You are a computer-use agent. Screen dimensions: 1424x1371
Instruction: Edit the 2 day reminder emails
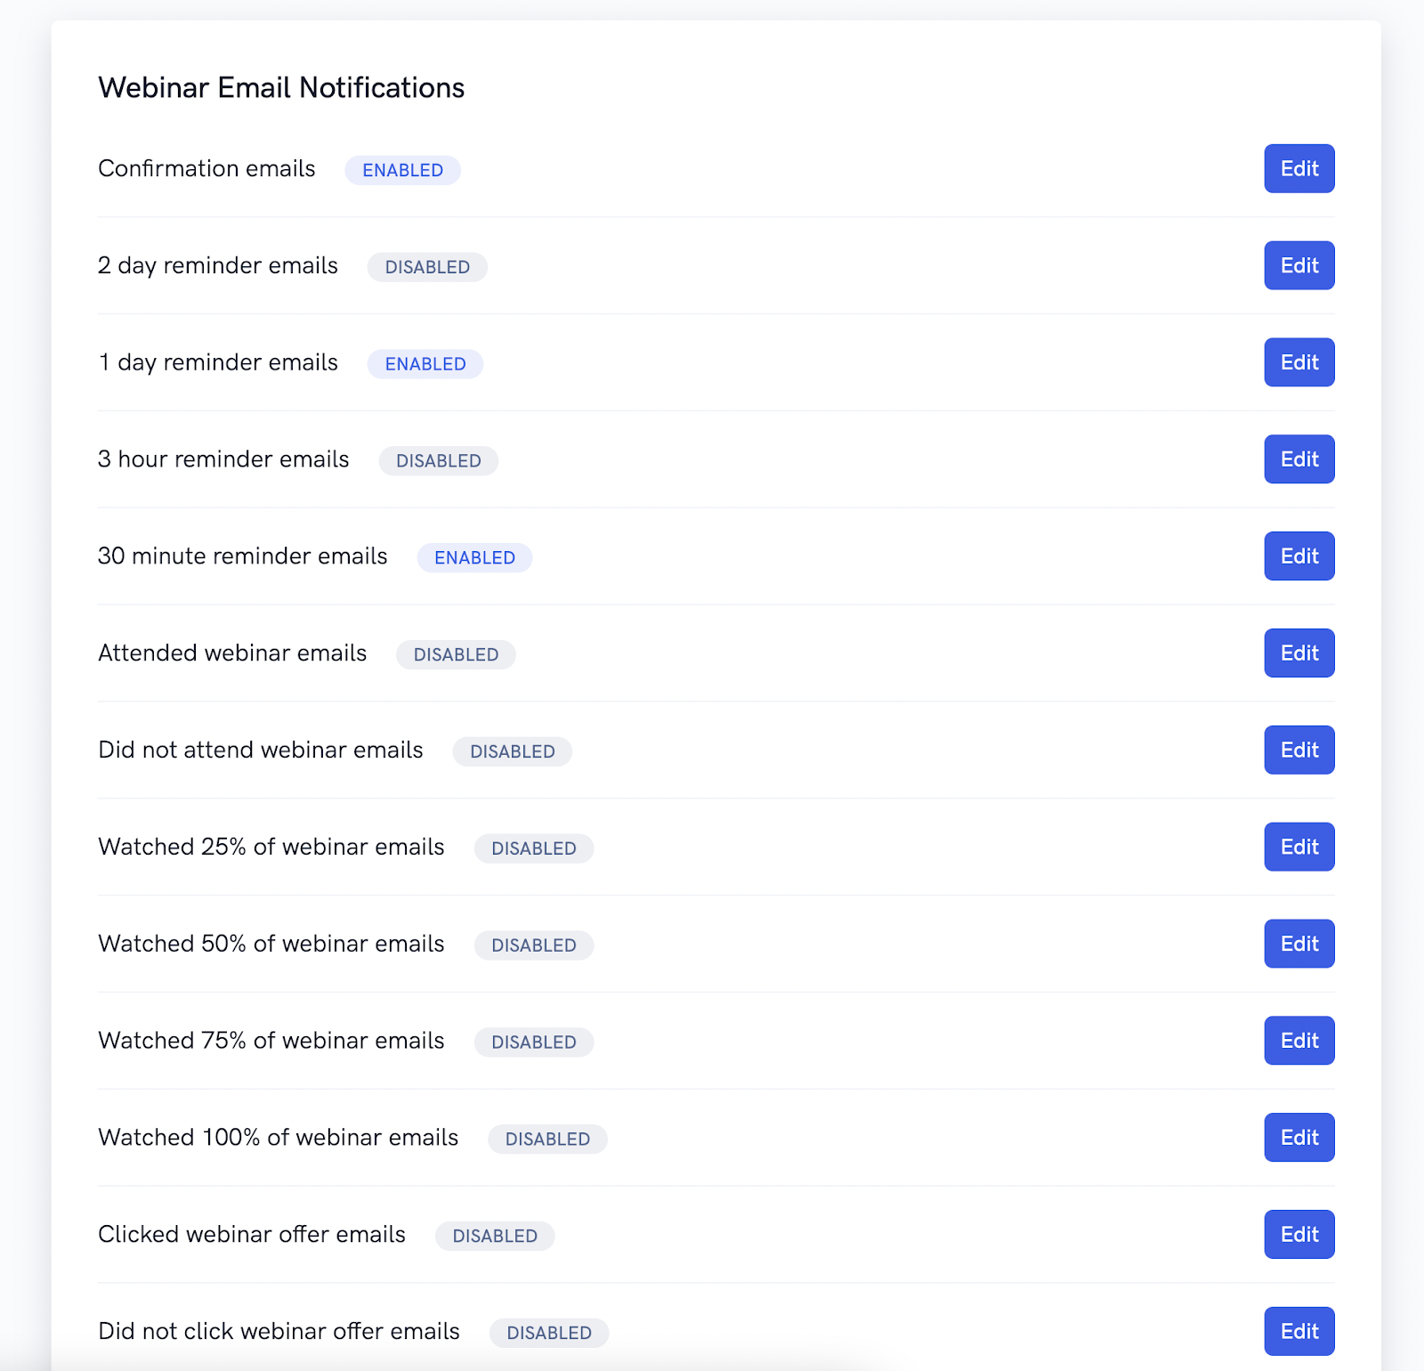1299,265
